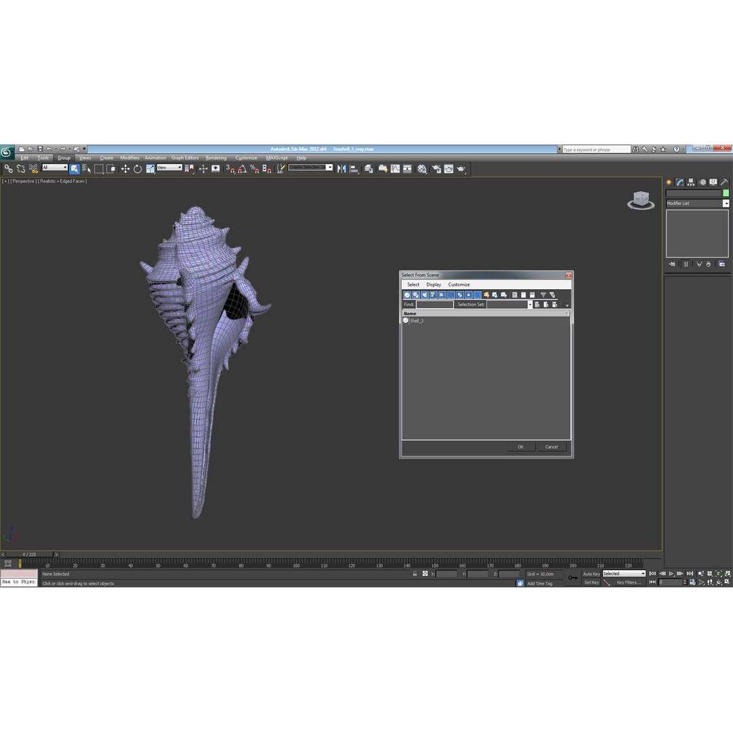This screenshot has width=733, height=733.
Task: Click Bind to Space Warp tool
Action: click(33, 169)
